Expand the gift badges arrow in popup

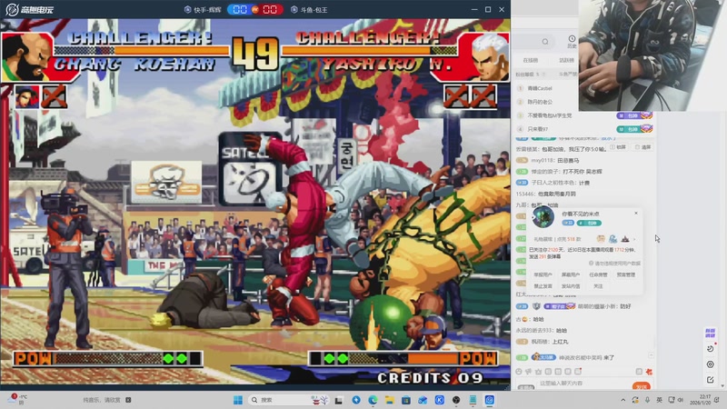634,239
